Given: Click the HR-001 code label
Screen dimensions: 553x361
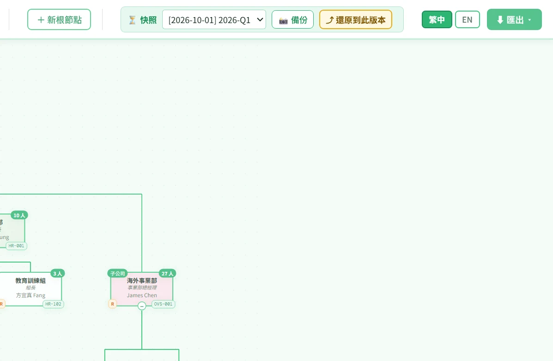Looking at the screenshot, I should [x=16, y=245].
